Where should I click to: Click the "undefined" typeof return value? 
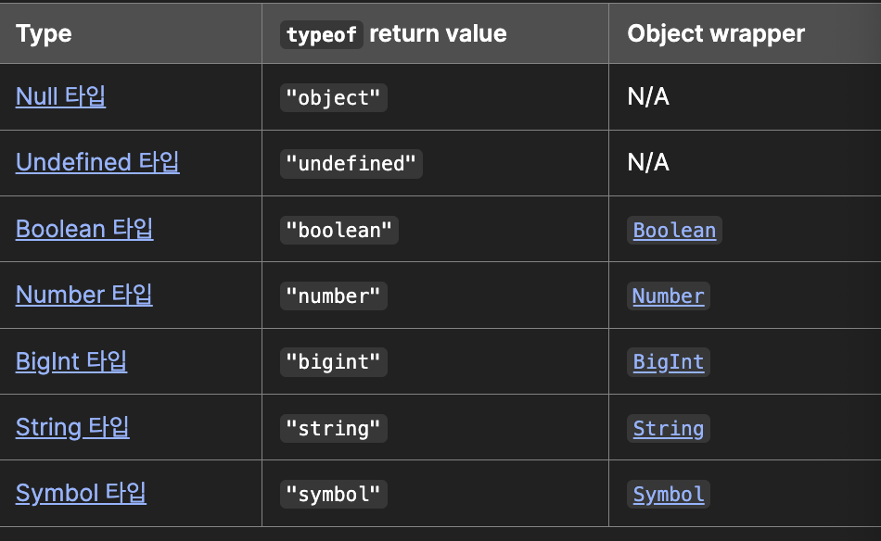pos(351,164)
